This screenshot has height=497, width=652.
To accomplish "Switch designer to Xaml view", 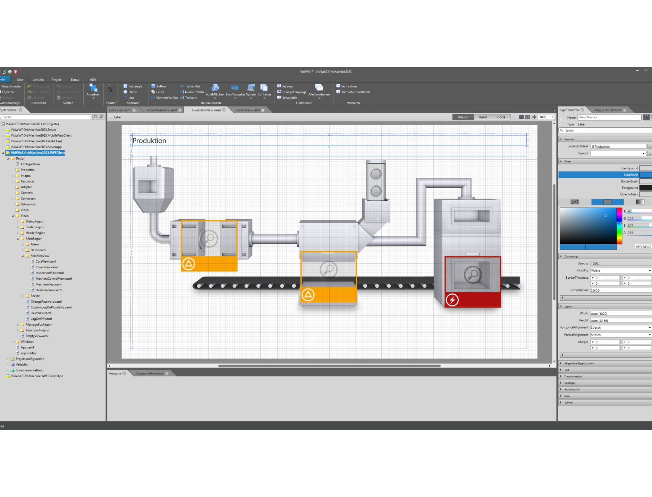I will (x=483, y=117).
